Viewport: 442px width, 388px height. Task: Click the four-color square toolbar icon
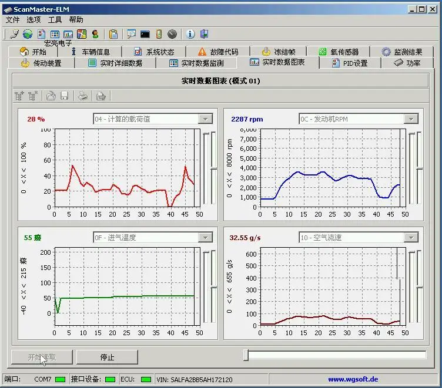click(82, 34)
